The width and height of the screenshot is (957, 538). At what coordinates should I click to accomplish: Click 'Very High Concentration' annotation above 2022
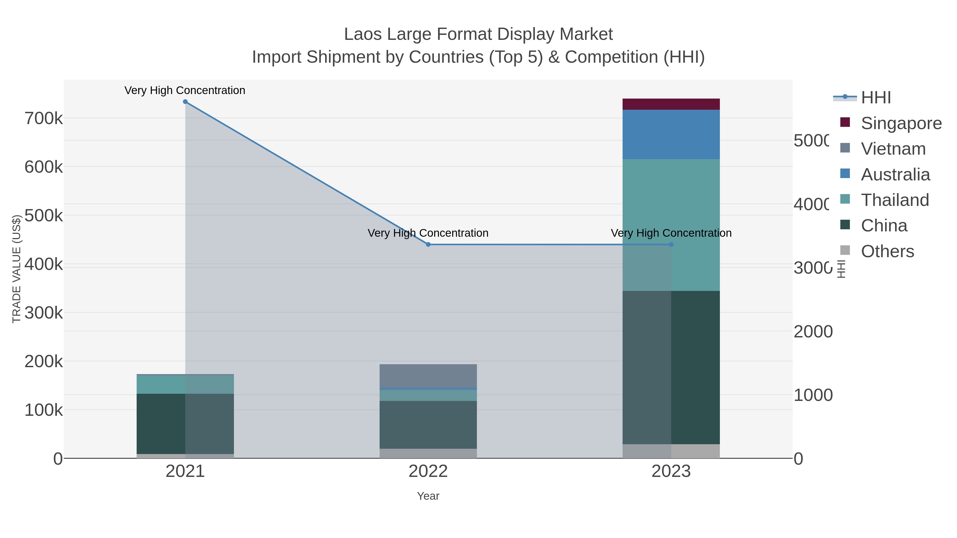pyautogui.click(x=428, y=233)
